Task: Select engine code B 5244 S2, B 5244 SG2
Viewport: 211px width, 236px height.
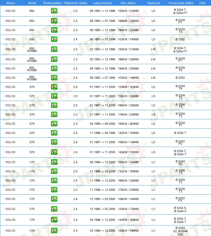Action: point(180,231)
